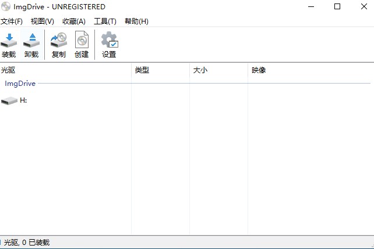Click the 创建 (Create image) toolbar icon
Viewport: 374px width, 249px height.
[82, 41]
